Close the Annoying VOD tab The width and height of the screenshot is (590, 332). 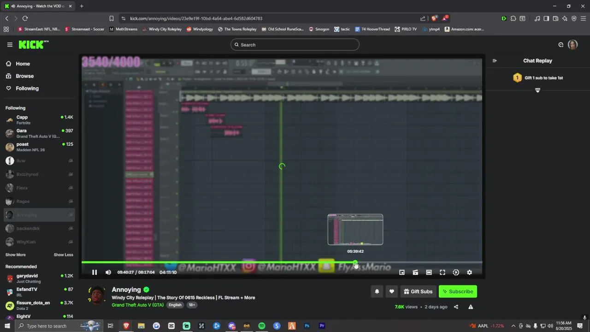point(71,6)
